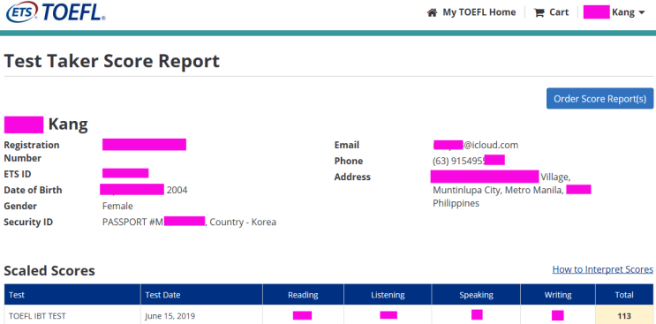Select the @icloud.com email address
656x324 pixels.
click(490, 145)
